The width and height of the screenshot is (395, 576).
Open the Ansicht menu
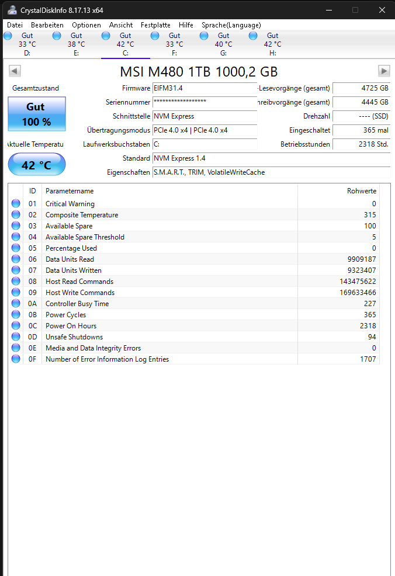pyautogui.click(x=121, y=25)
